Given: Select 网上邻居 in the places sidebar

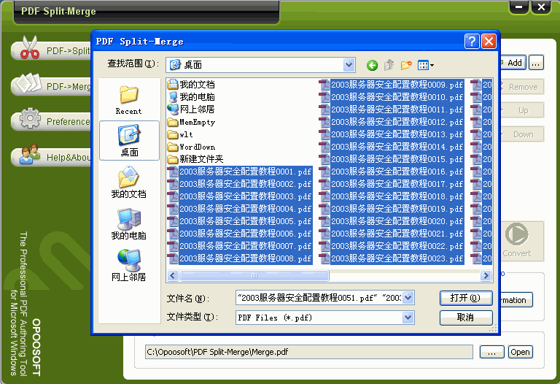Looking at the screenshot, I should click(128, 265).
